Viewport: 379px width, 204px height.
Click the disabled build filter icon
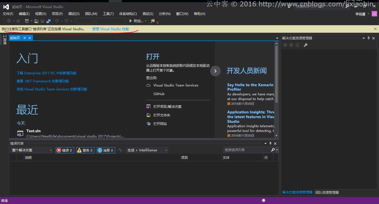coord(120,150)
